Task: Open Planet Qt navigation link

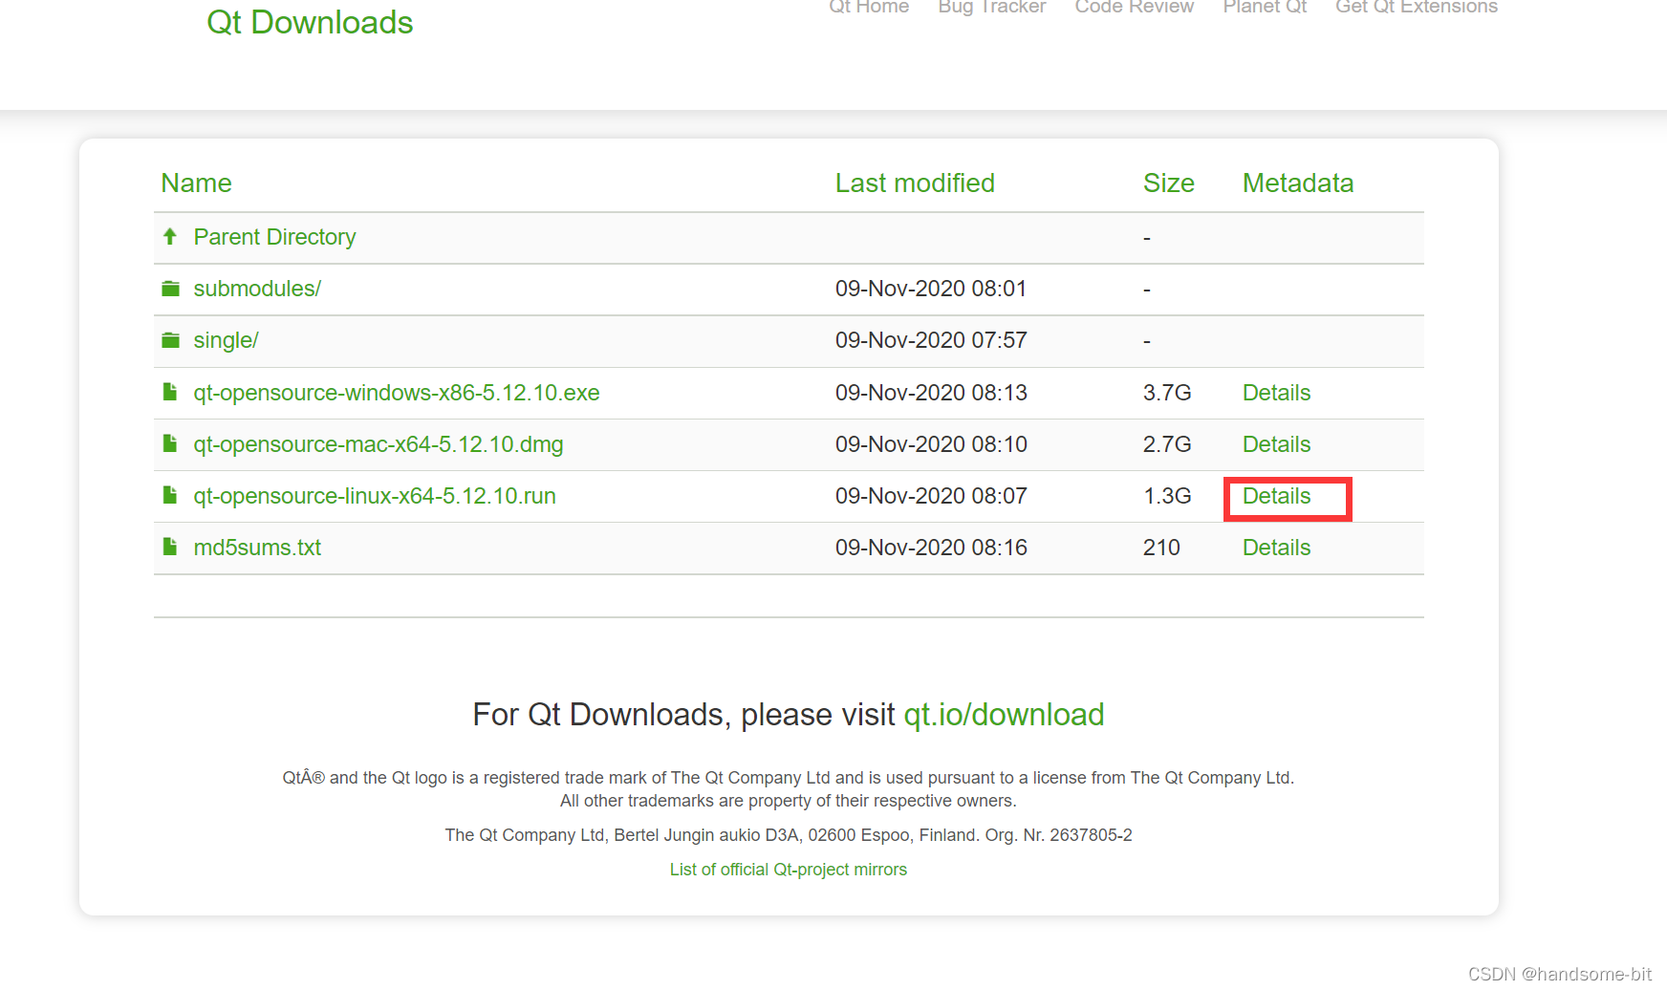Action: tap(1265, 7)
